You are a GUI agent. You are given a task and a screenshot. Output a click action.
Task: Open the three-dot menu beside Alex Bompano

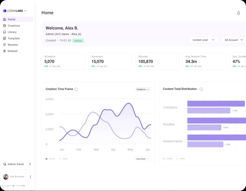click(30, 177)
